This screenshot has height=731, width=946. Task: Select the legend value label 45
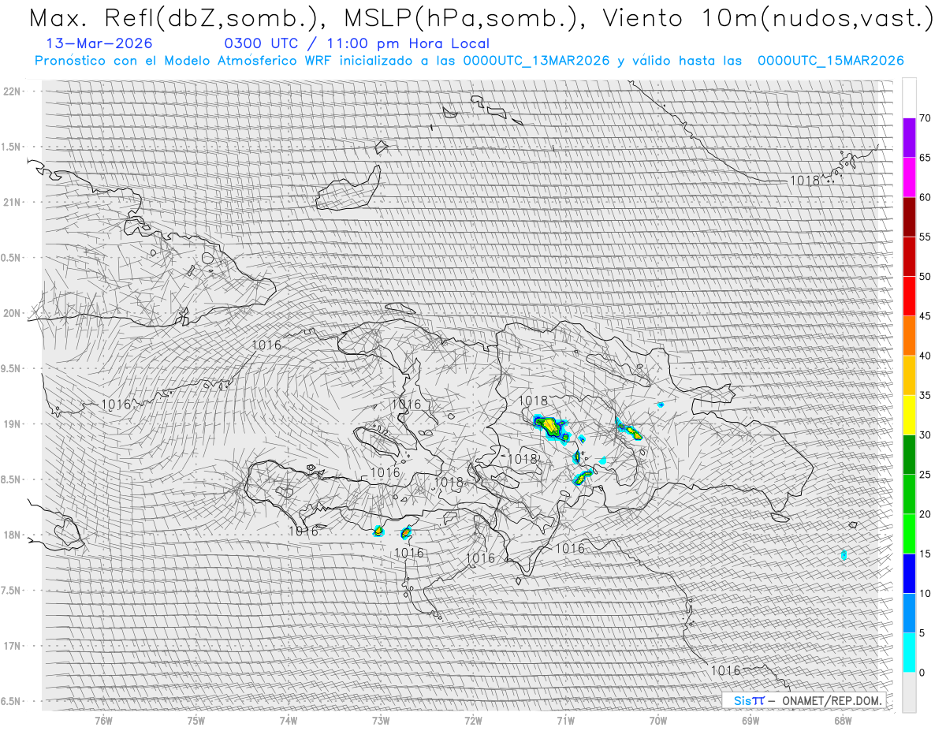point(925,316)
